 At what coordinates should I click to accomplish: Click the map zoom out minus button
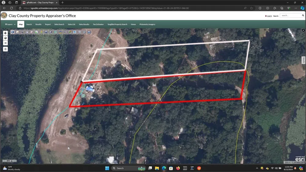5,43
